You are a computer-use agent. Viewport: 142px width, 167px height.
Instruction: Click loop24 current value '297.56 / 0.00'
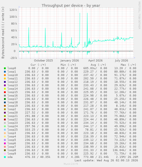(x=37, y=126)
